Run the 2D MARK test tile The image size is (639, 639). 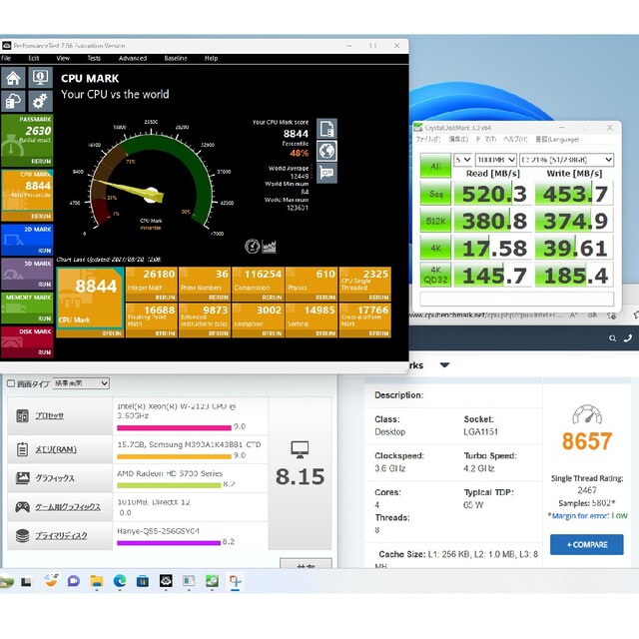27,240
